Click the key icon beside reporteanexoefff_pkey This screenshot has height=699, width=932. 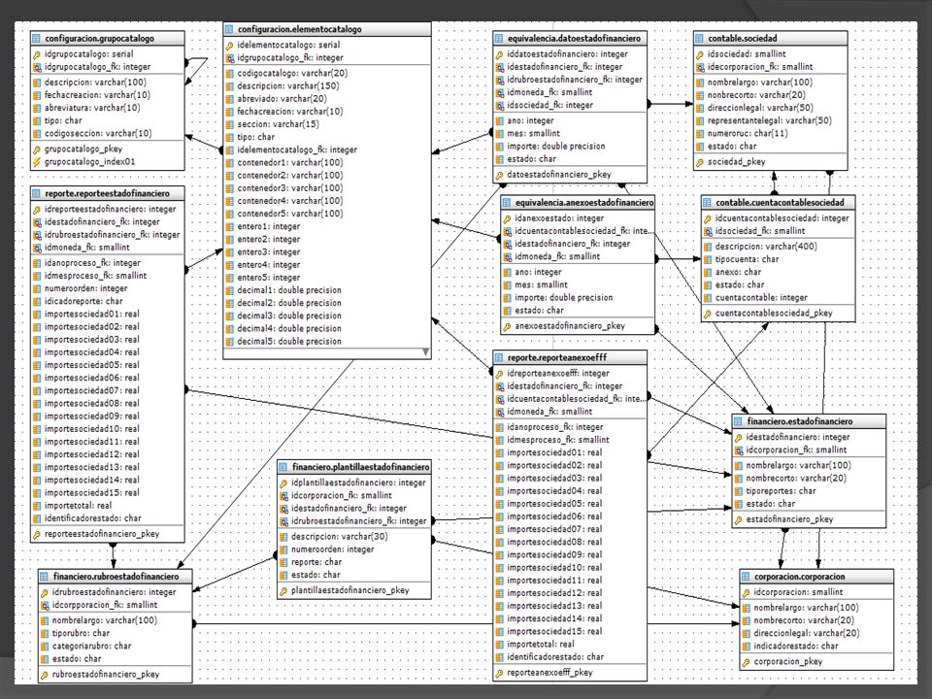point(499,674)
